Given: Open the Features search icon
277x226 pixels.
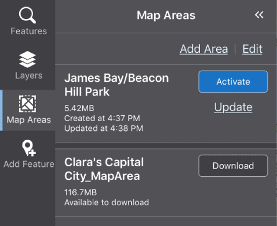Looking at the screenshot, I should (27, 15).
